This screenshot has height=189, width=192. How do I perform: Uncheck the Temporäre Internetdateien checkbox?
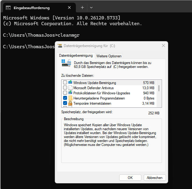[x=65, y=103]
